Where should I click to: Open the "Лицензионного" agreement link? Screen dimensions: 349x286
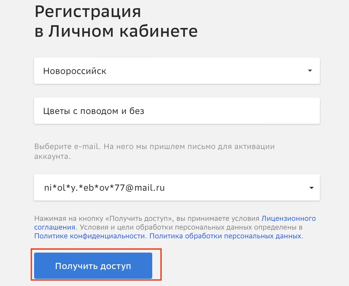289,218
